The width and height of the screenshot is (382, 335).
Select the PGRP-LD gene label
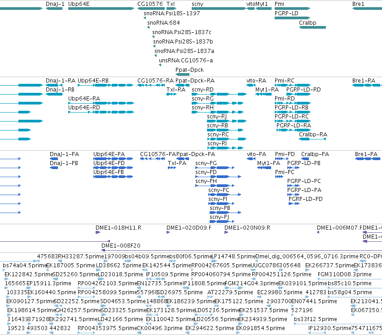[286, 13]
